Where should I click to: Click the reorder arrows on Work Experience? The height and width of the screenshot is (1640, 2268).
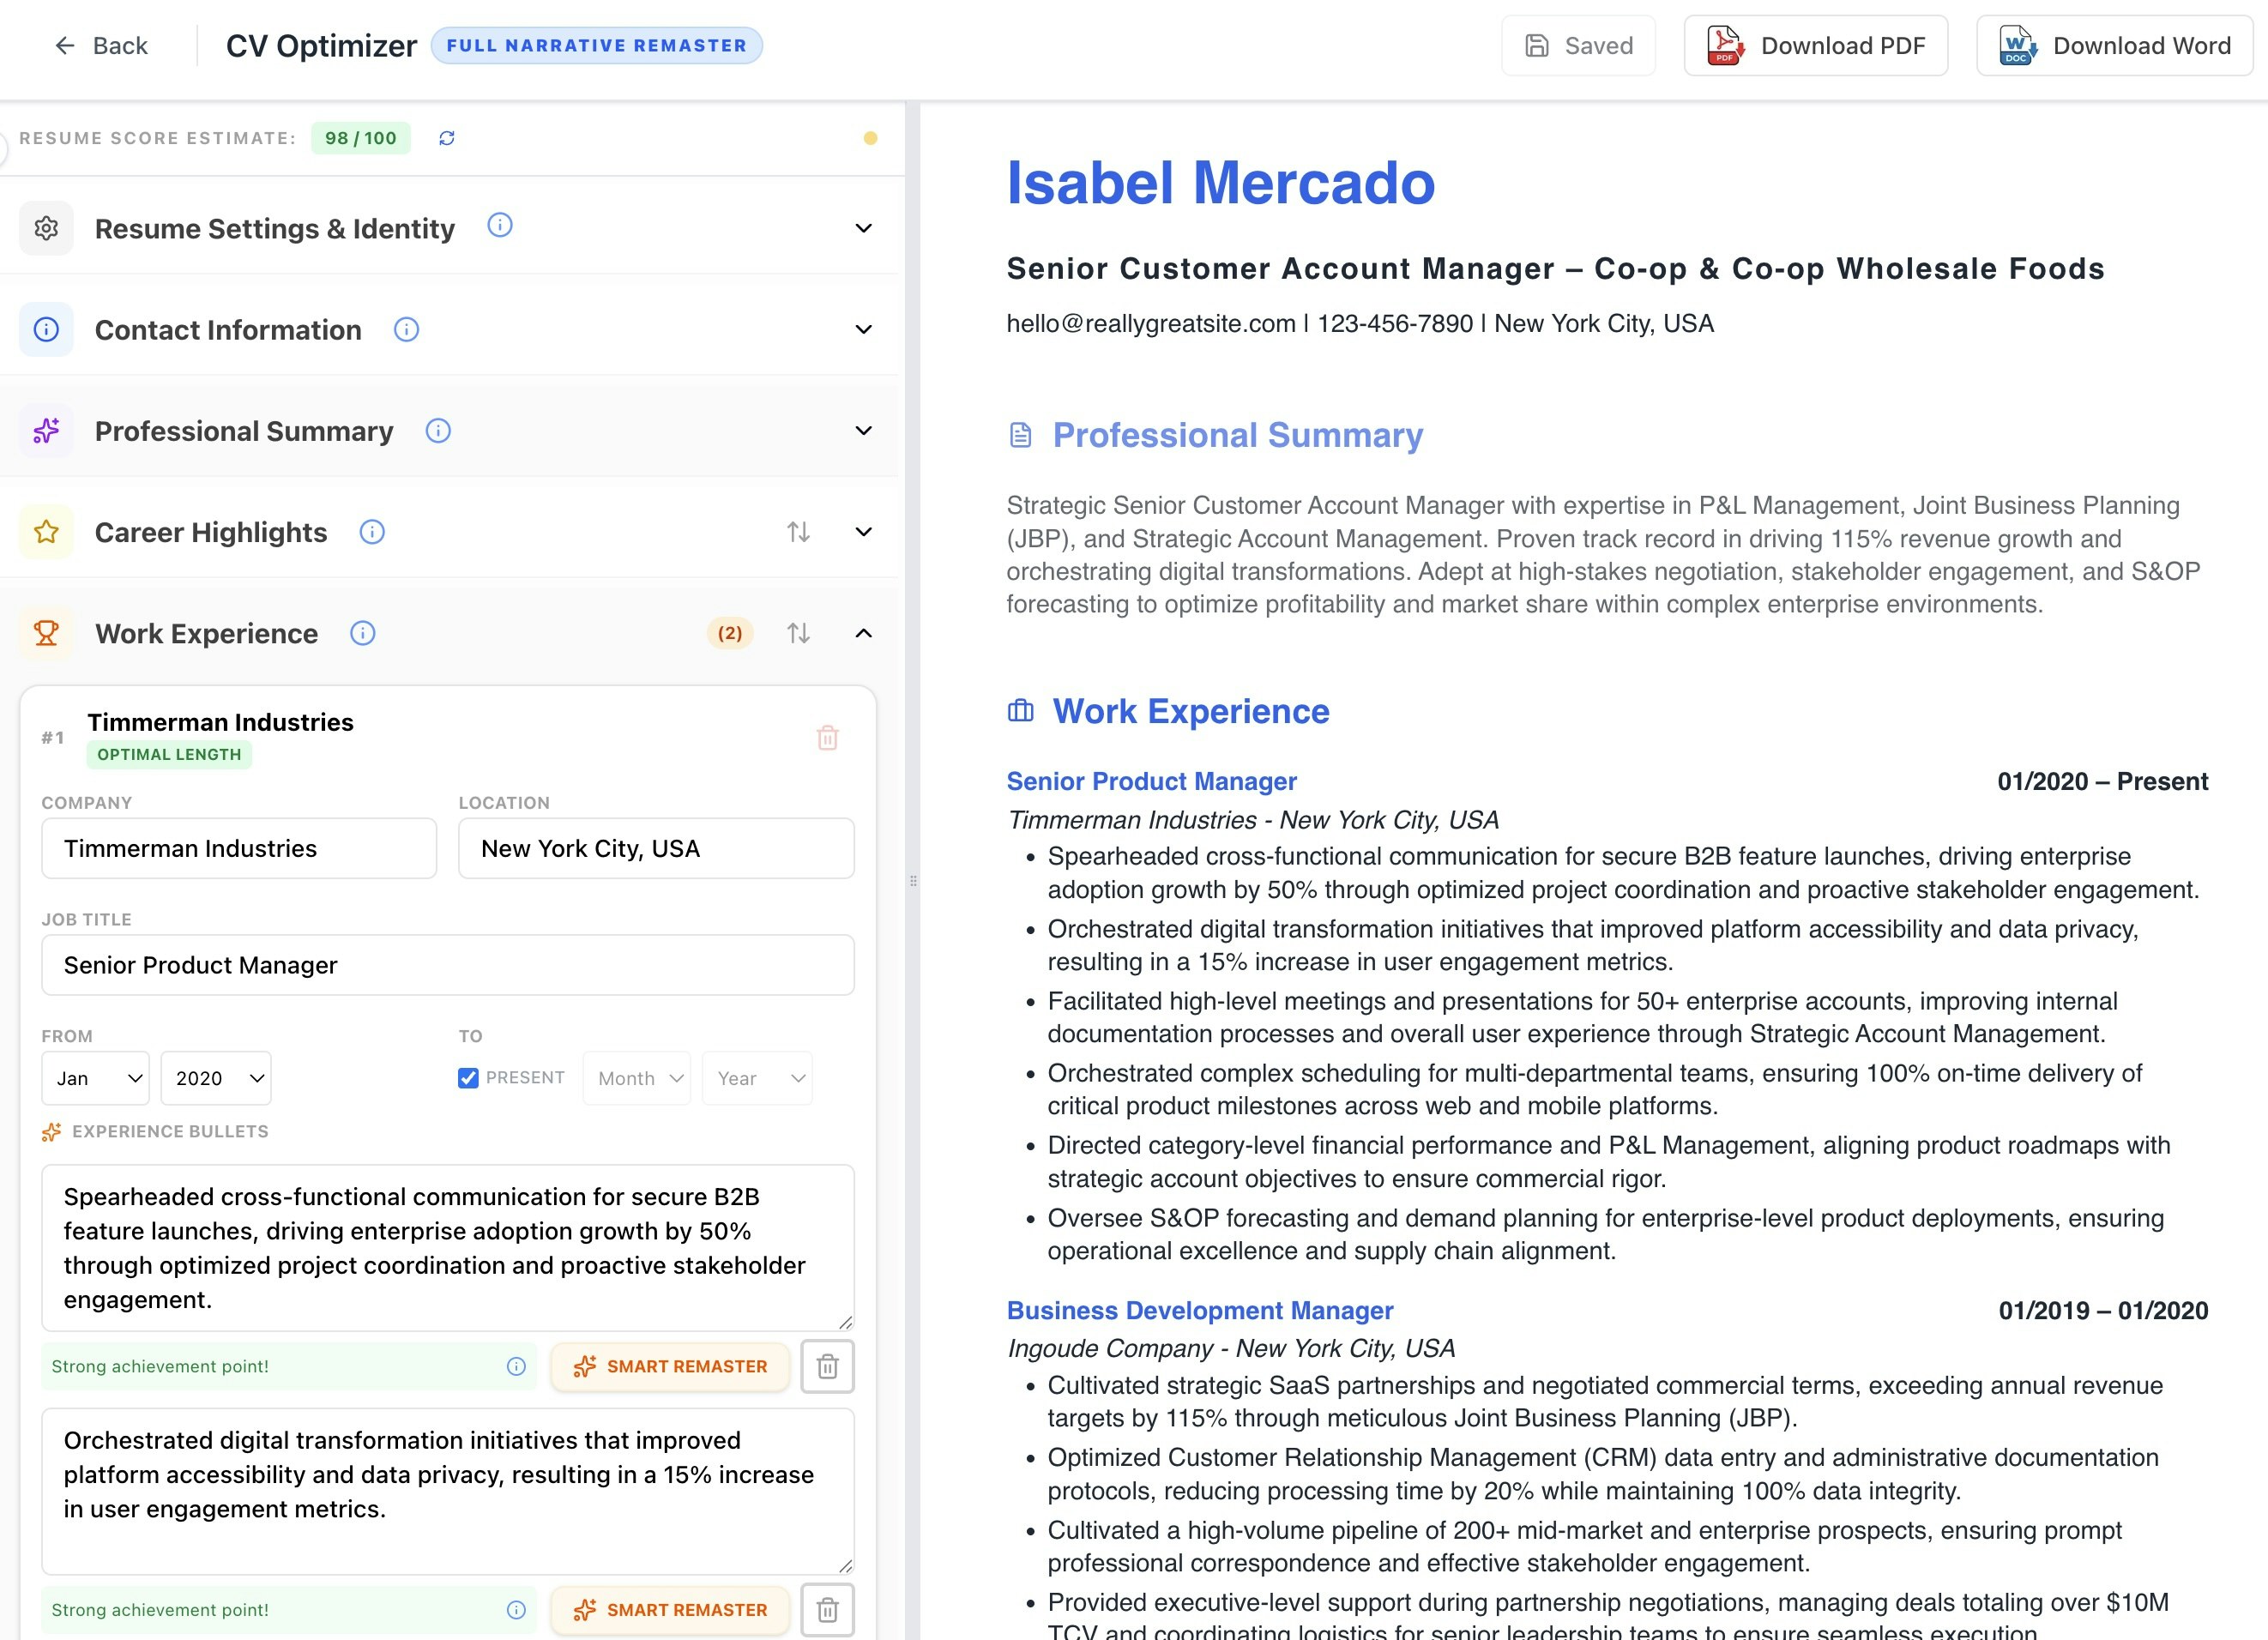tap(798, 633)
